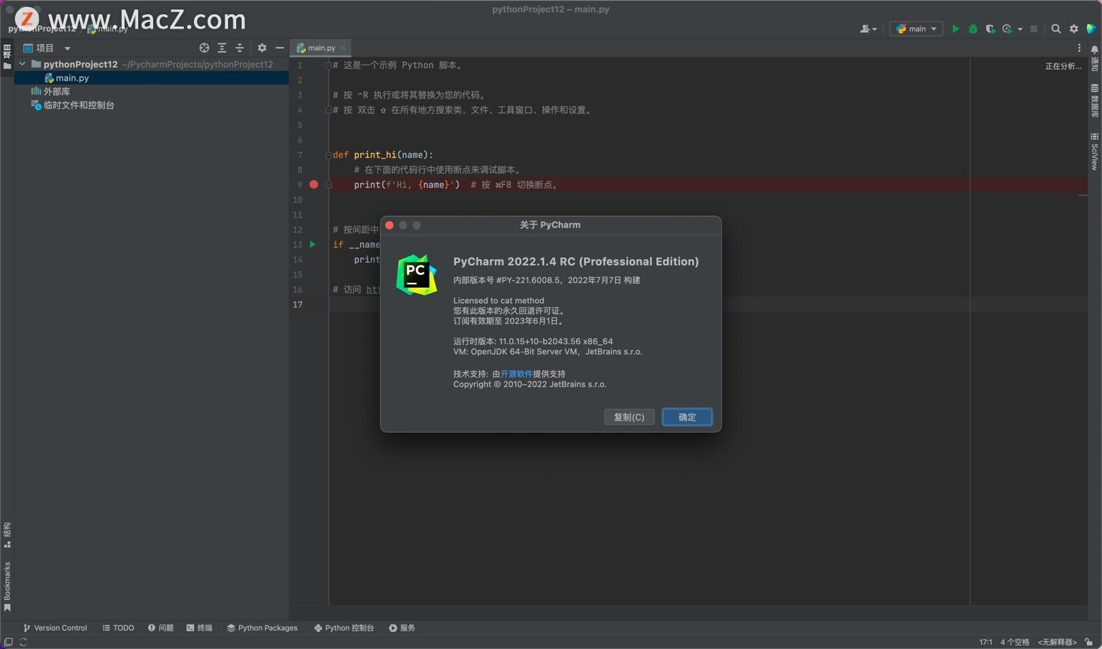Toggle the 项目 tool window stripe at top left

[x=7, y=57]
